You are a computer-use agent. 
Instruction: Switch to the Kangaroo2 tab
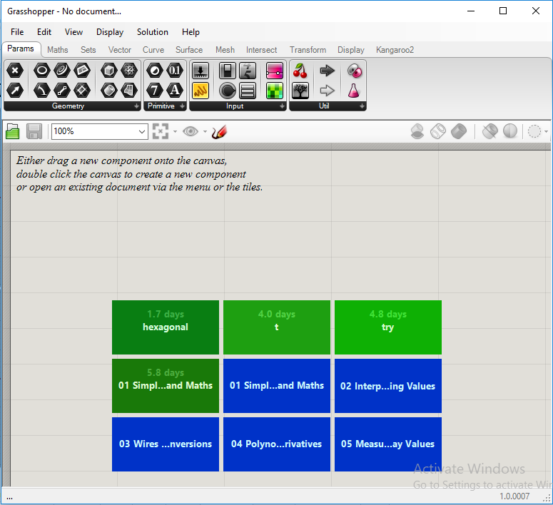395,50
